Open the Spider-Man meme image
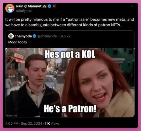The width and height of the screenshot is (141, 131). pyautogui.click(x=70, y=83)
